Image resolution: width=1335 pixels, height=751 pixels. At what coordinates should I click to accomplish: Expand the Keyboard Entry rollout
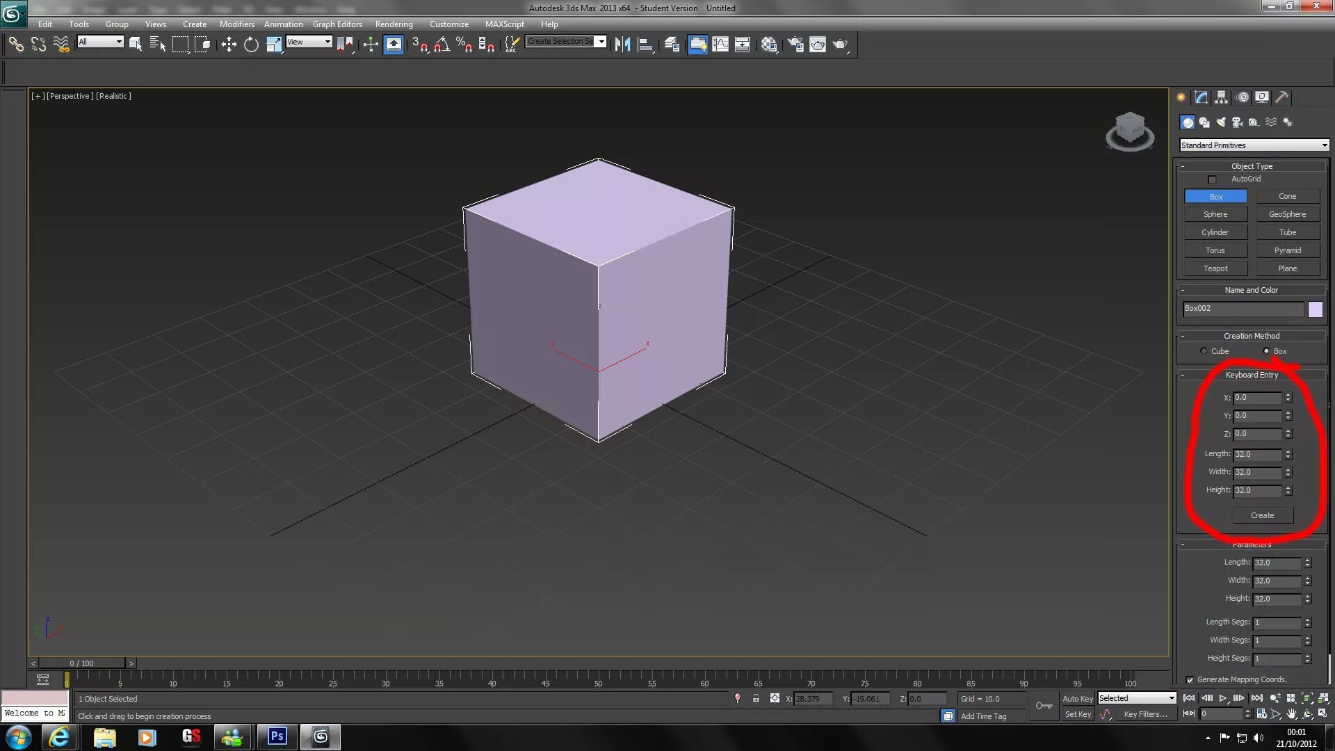coord(1252,374)
